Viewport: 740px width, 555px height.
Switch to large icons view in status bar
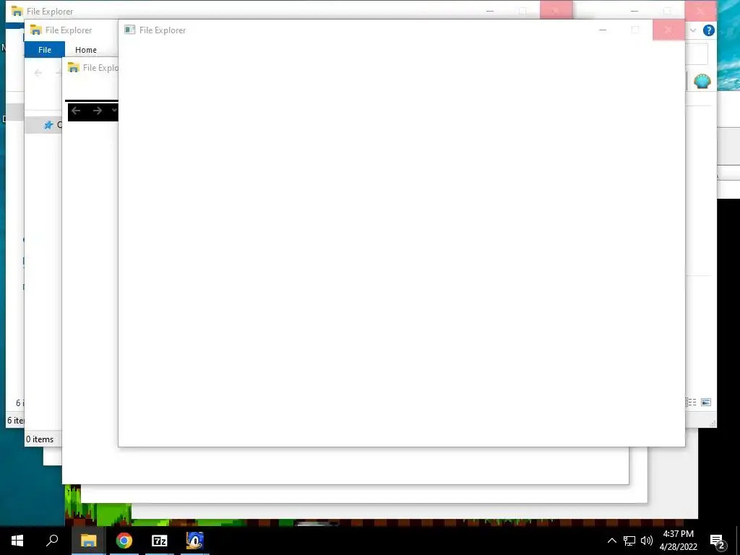[706, 402]
